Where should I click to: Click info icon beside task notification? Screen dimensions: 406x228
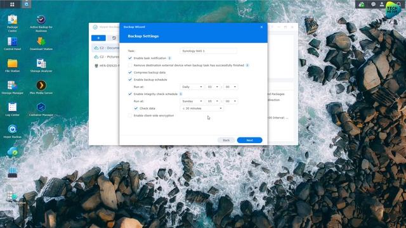click(x=169, y=58)
